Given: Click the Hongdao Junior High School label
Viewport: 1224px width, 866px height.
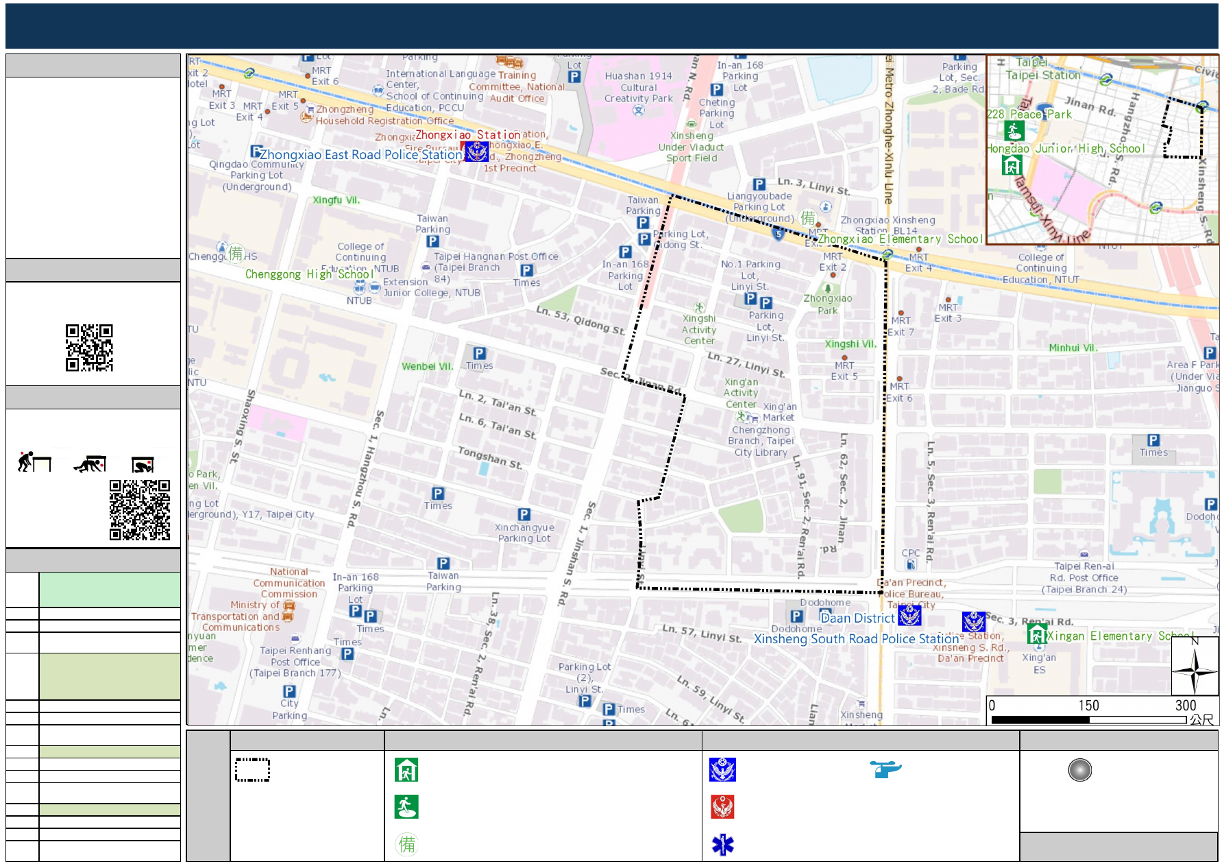Looking at the screenshot, I should coord(1066,149).
